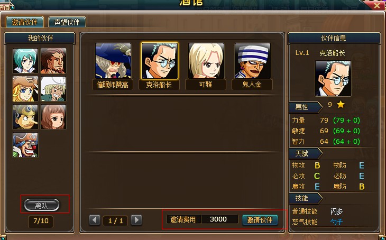
Task: Choose the blonde 可雅 partner portrait
Action: click(x=206, y=61)
